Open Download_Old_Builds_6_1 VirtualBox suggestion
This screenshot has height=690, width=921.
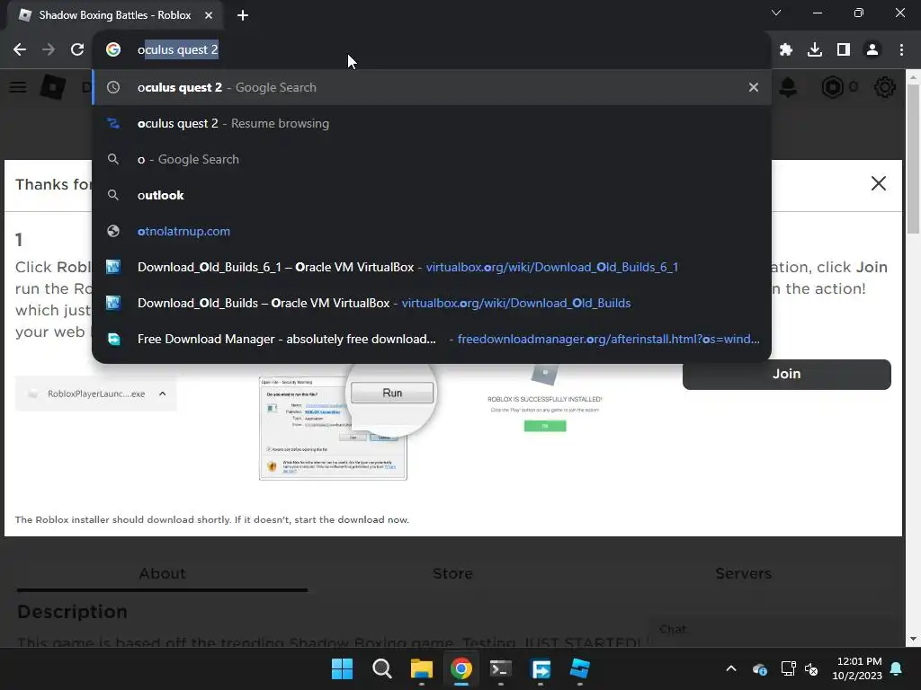(432, 267)
